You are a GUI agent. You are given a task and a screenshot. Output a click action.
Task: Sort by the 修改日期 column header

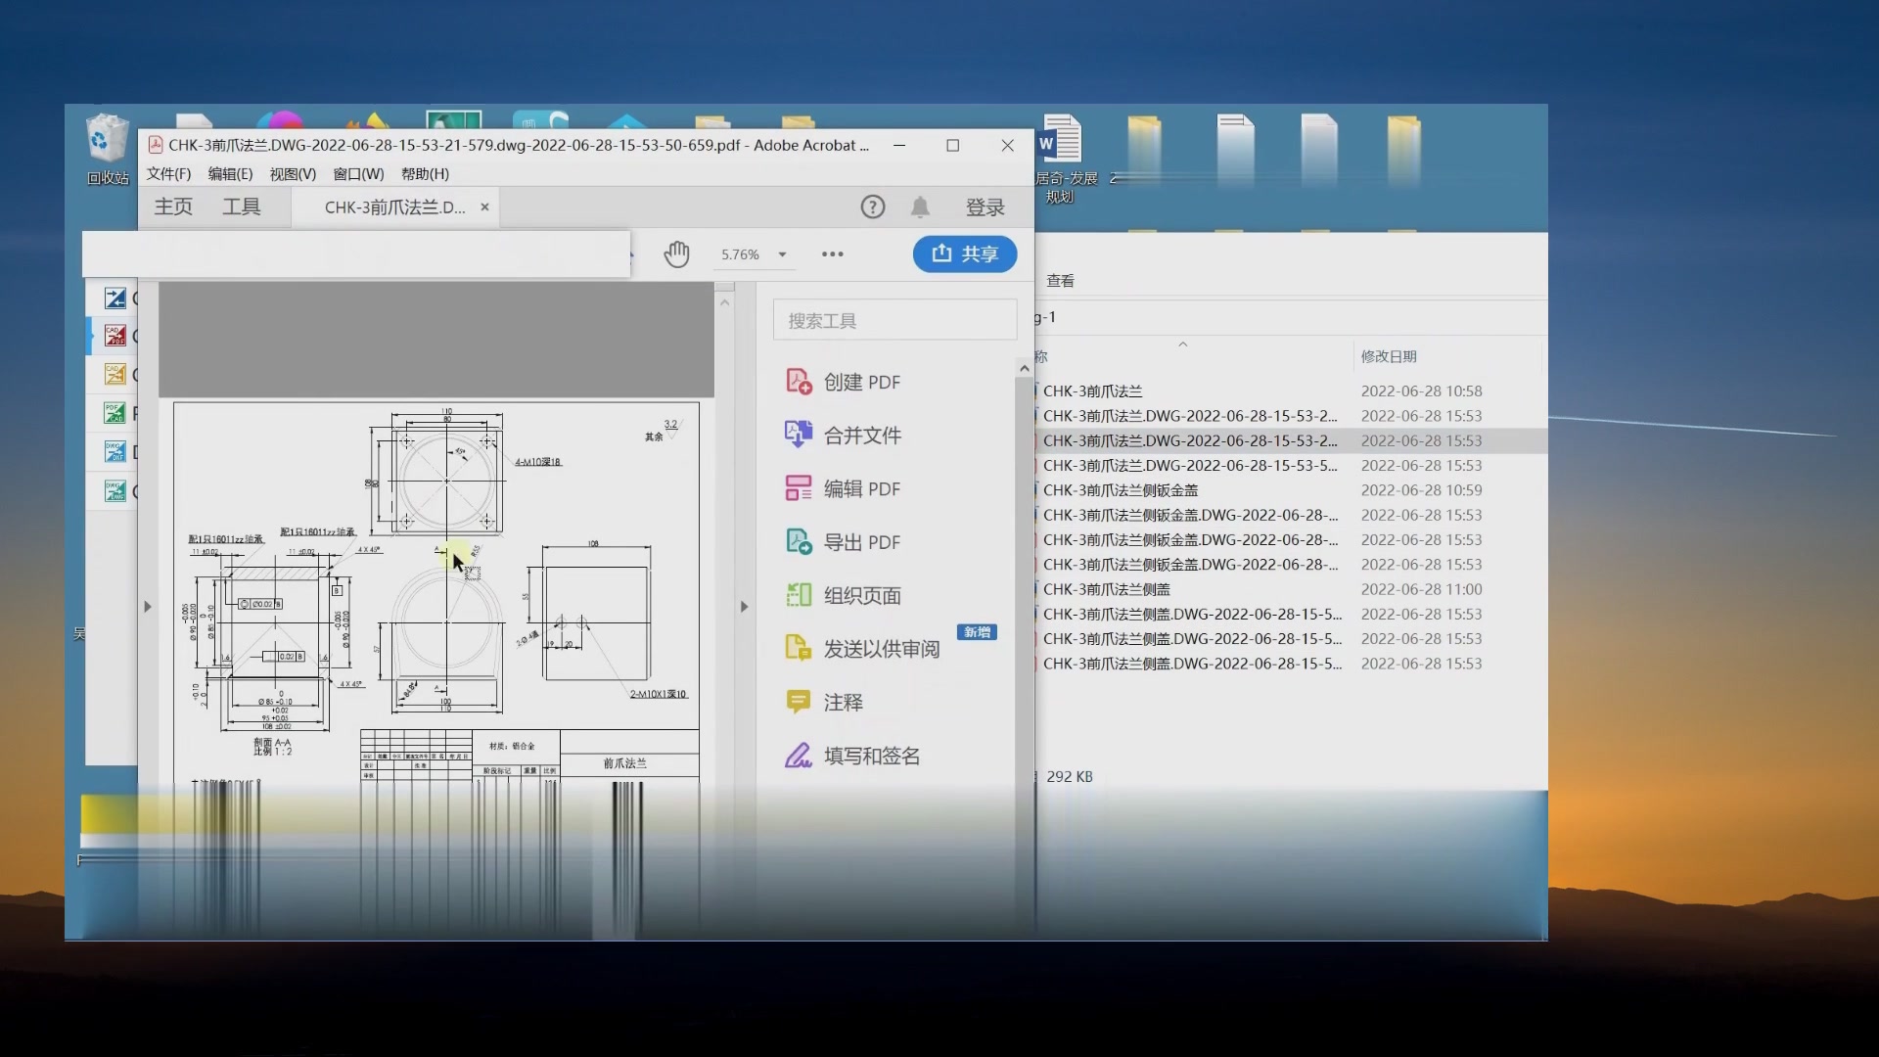(x=1388, y=356)
